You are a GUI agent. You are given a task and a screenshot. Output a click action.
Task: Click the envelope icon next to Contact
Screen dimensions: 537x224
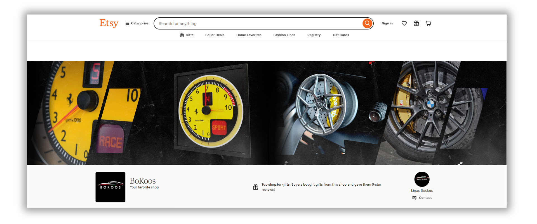pyautogui.click(x=414, y=198)
